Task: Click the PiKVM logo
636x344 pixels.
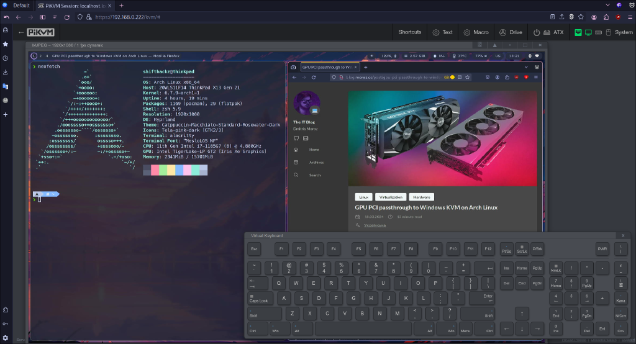Action: (40, 32)
